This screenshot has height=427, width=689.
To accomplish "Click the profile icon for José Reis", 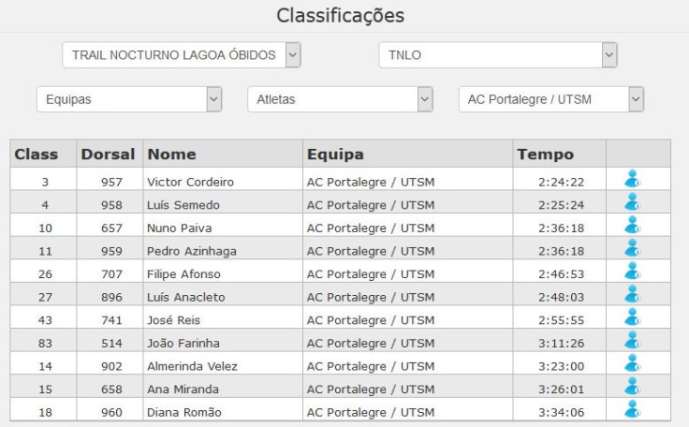I will 632,317.
